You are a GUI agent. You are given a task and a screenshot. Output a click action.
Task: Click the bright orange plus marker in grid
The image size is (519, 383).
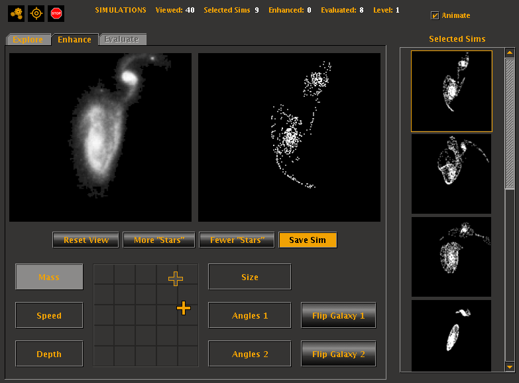click(184, 307)
